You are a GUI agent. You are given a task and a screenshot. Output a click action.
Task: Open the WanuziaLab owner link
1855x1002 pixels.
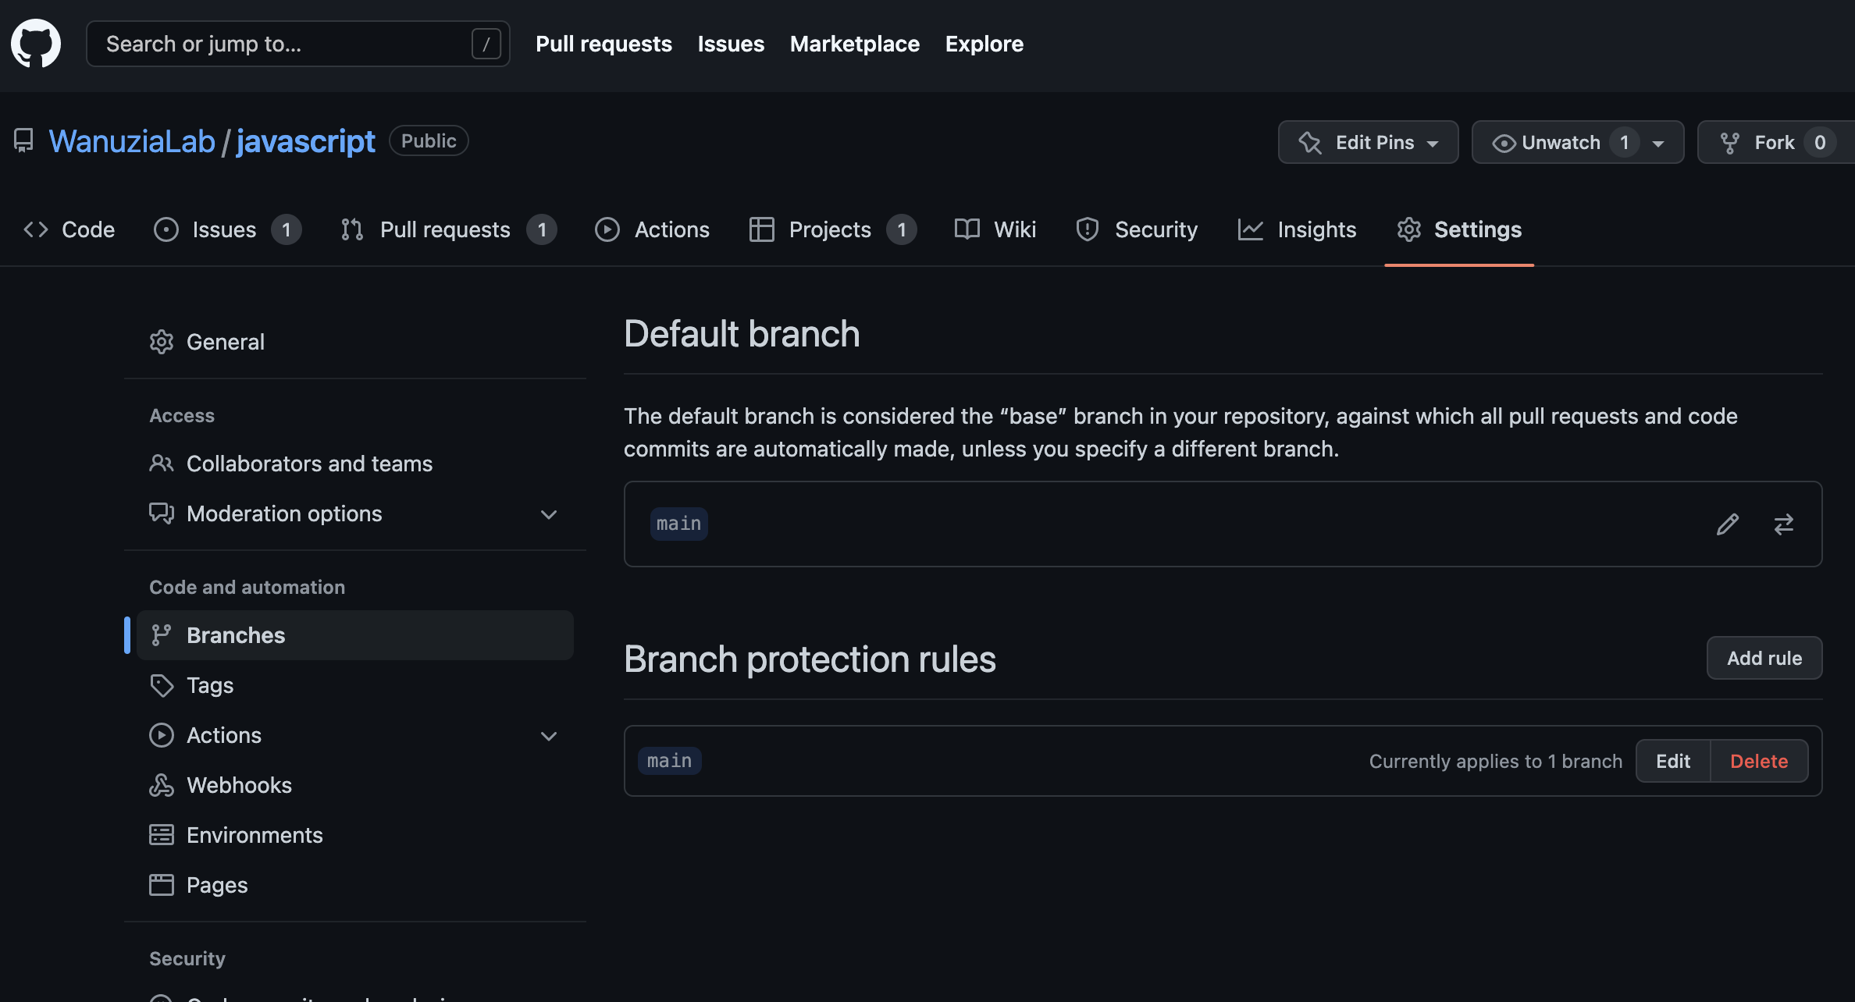coord(131,141)
